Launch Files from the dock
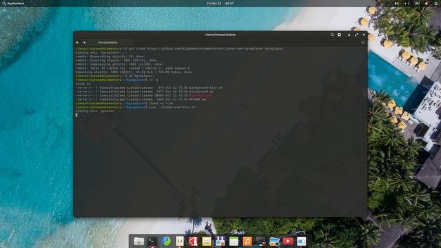Screen dimensions: 441x248 (139, 241)
